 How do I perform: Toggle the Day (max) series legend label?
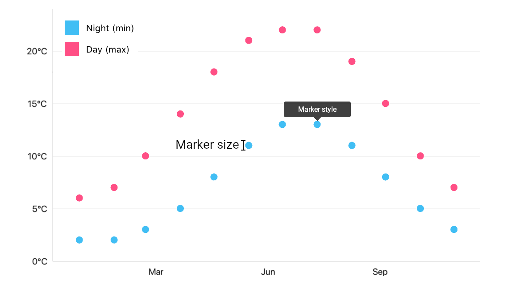(108, 49)
